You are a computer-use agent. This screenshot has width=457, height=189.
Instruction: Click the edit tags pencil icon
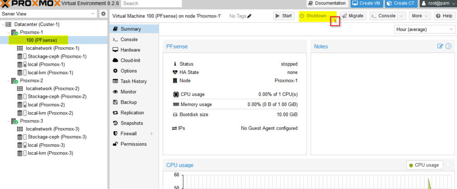tap(249, 16)
